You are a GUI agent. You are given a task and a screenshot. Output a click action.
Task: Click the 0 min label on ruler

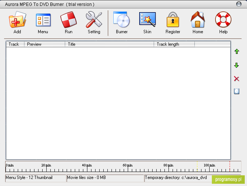[x=10, y=165]
